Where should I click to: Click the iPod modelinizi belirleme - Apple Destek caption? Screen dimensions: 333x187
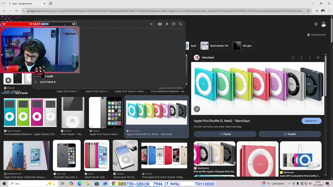[x=29, y=134]
